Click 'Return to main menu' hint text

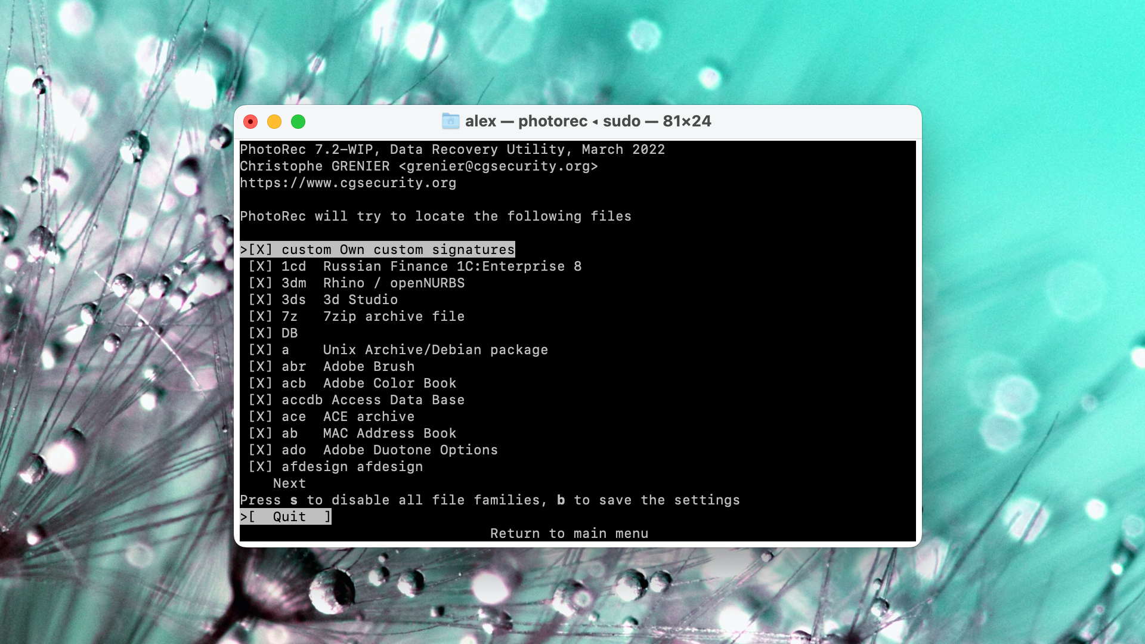[569, 533]
